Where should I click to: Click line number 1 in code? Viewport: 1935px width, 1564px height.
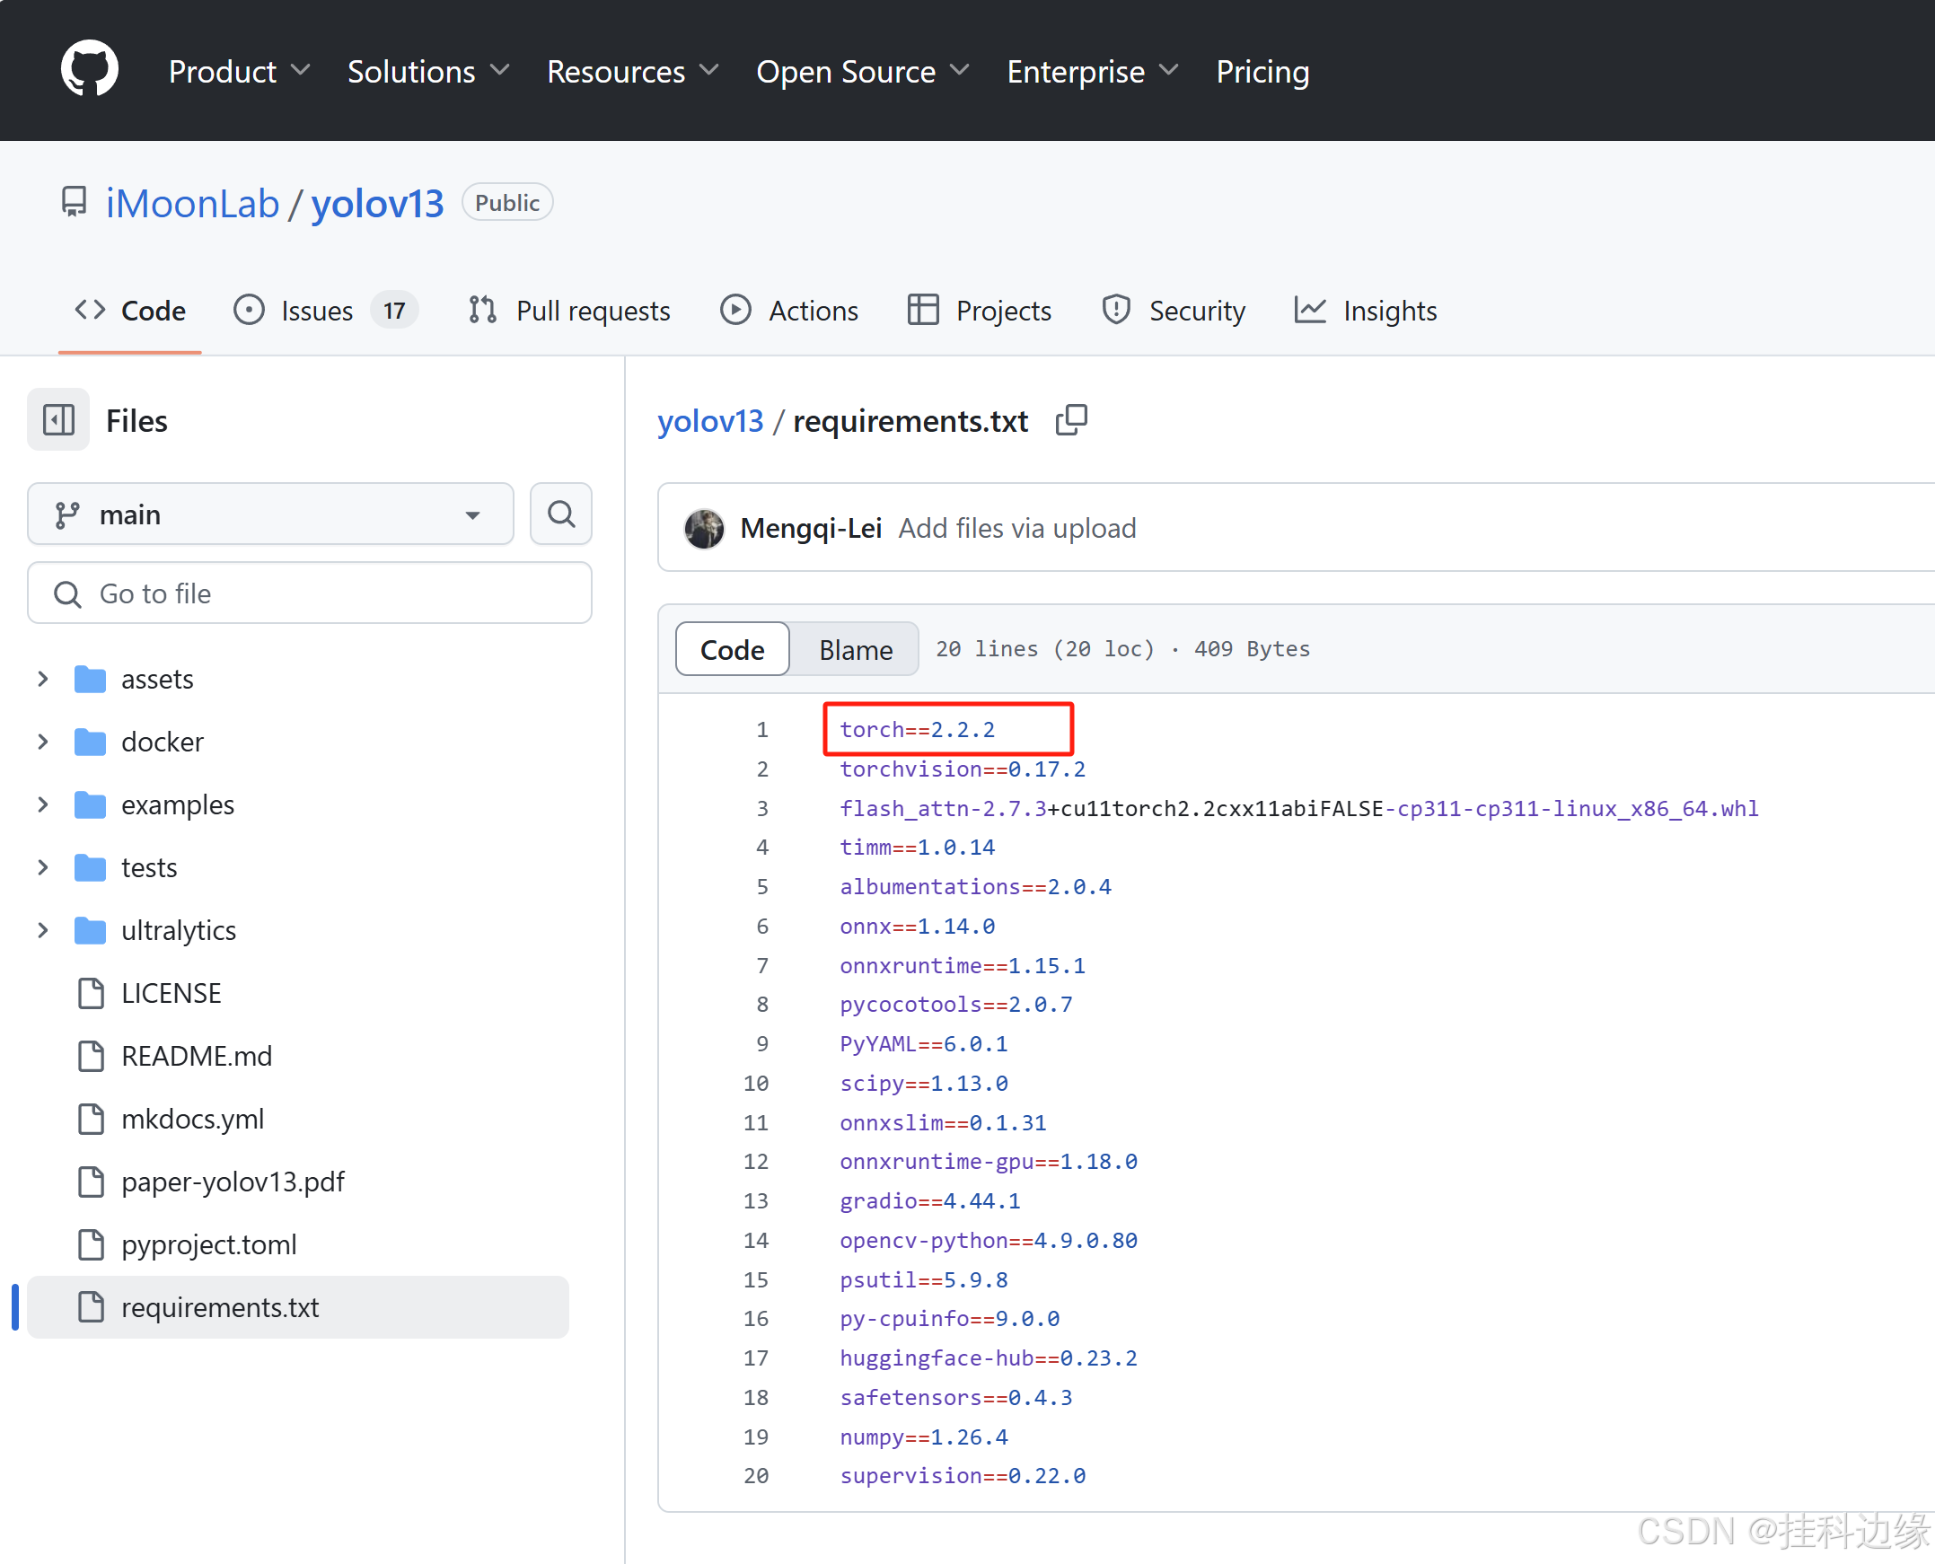762,730
